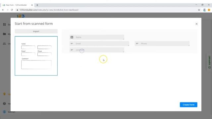Open the Users icon in sidebar
Viewport: 212px width, 119px height.
4,44
